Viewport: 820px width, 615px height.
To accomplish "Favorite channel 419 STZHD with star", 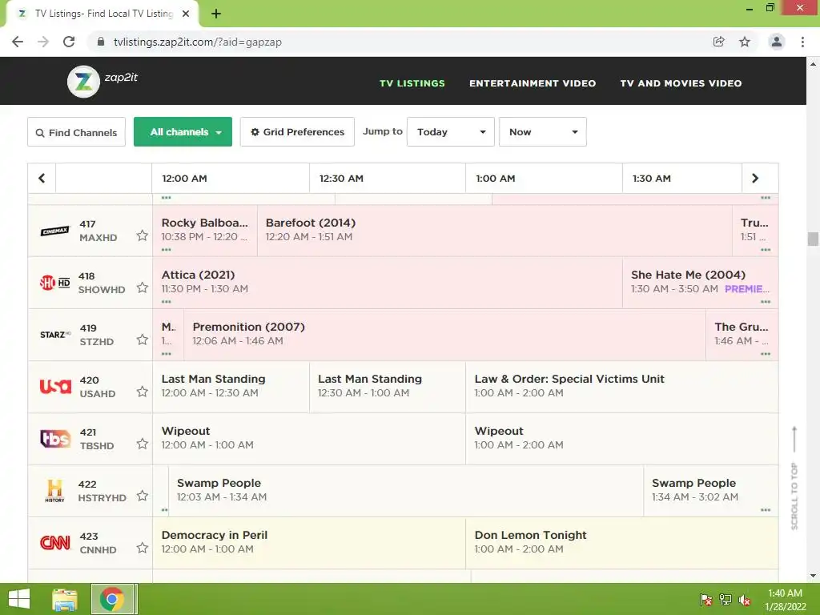I will 143,340.
